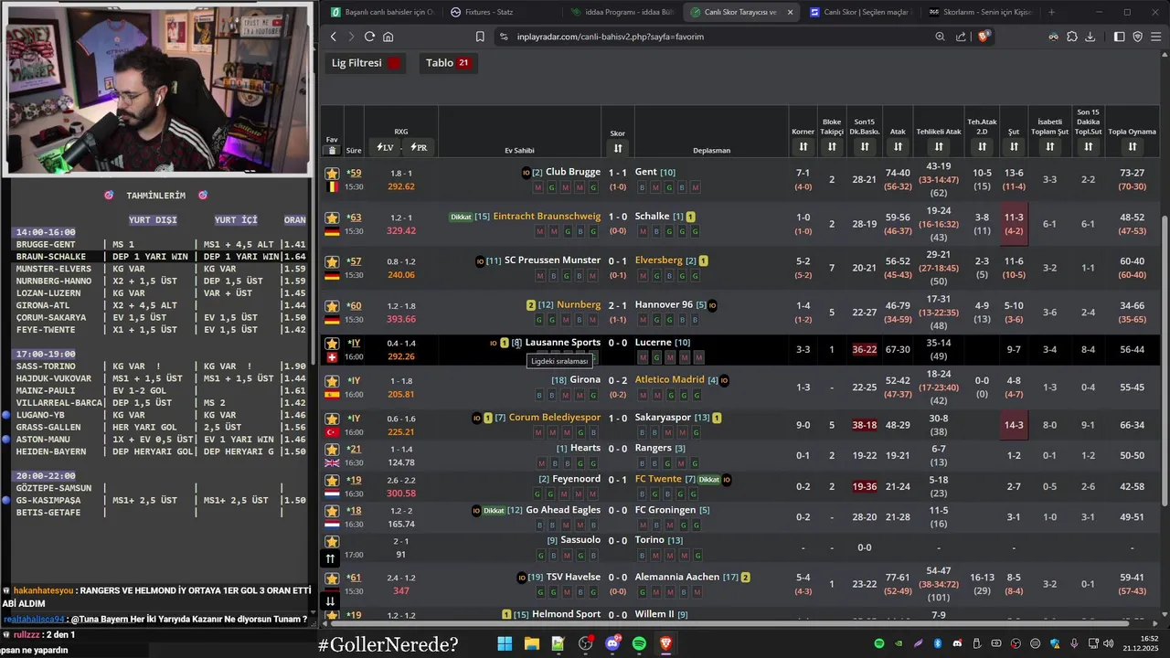The height and width of the screenshot is (658, 1170).
Task: Toggle favorite star for Lausanne Sports match
Action: [x=332, y=343]
